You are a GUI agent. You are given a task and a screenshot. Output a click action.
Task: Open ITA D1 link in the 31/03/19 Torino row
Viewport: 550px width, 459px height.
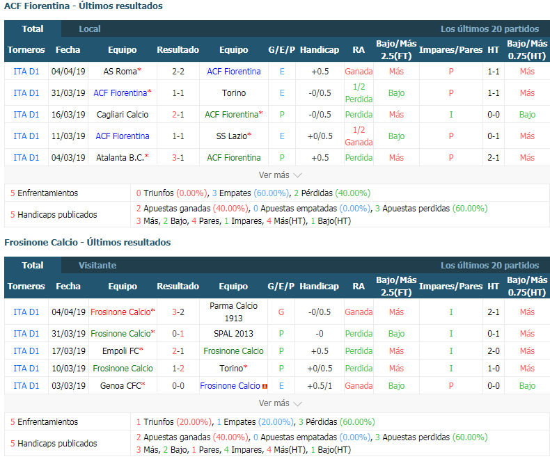click(26, 93)
